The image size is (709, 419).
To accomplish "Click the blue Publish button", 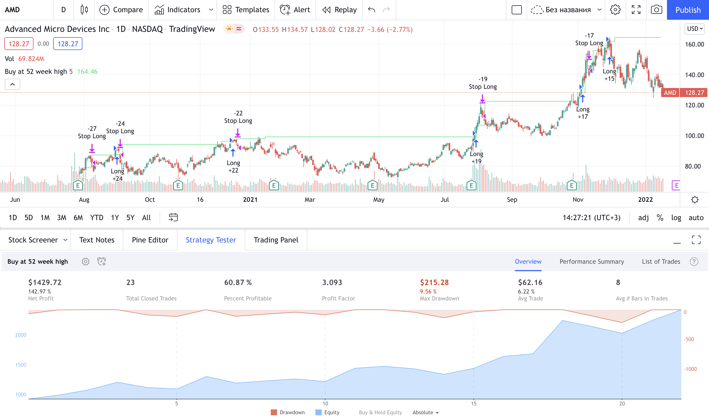I will (x=688, y=10).
